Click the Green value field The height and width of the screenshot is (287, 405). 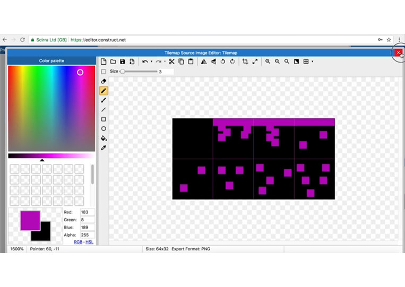pos(87,220)
